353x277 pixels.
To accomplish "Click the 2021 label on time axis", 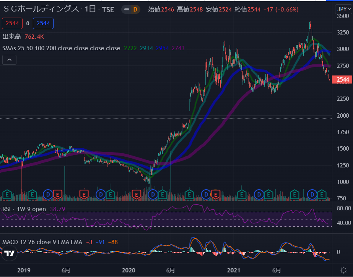I will (234, 270).
